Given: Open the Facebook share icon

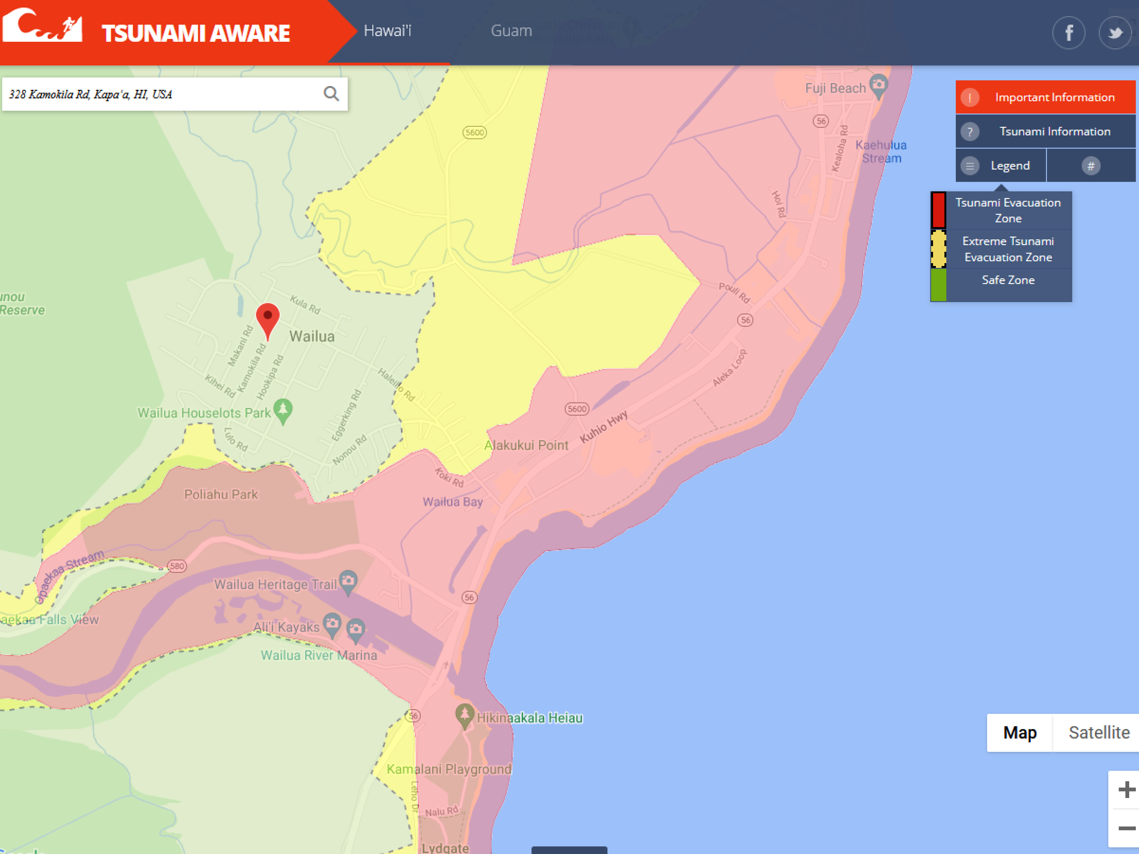Looking at the screenshot, I should (1068, 33).
